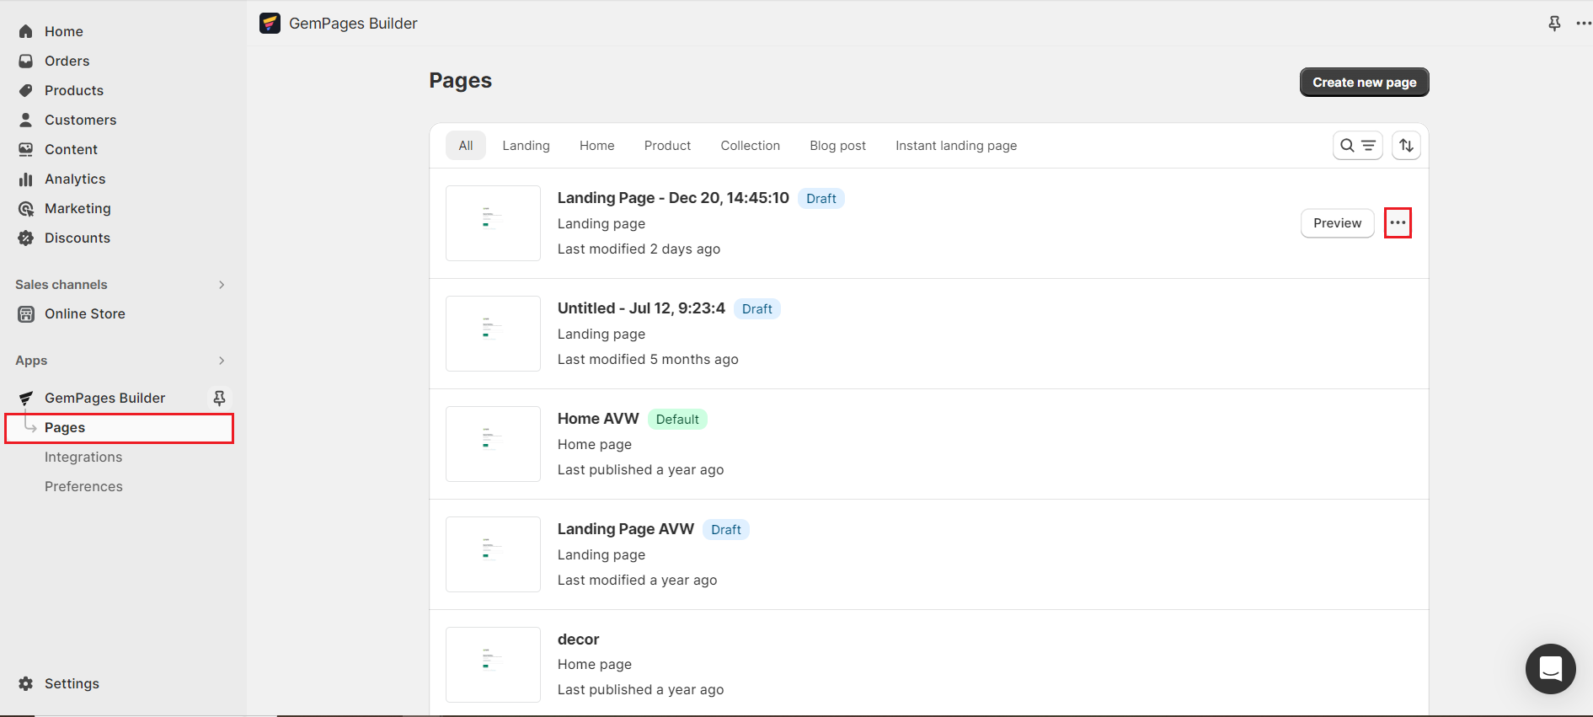The height and width of the screenshot is (717, 1593).
Task: Open Settings via the gear icon
Action: tap(26, 683)
